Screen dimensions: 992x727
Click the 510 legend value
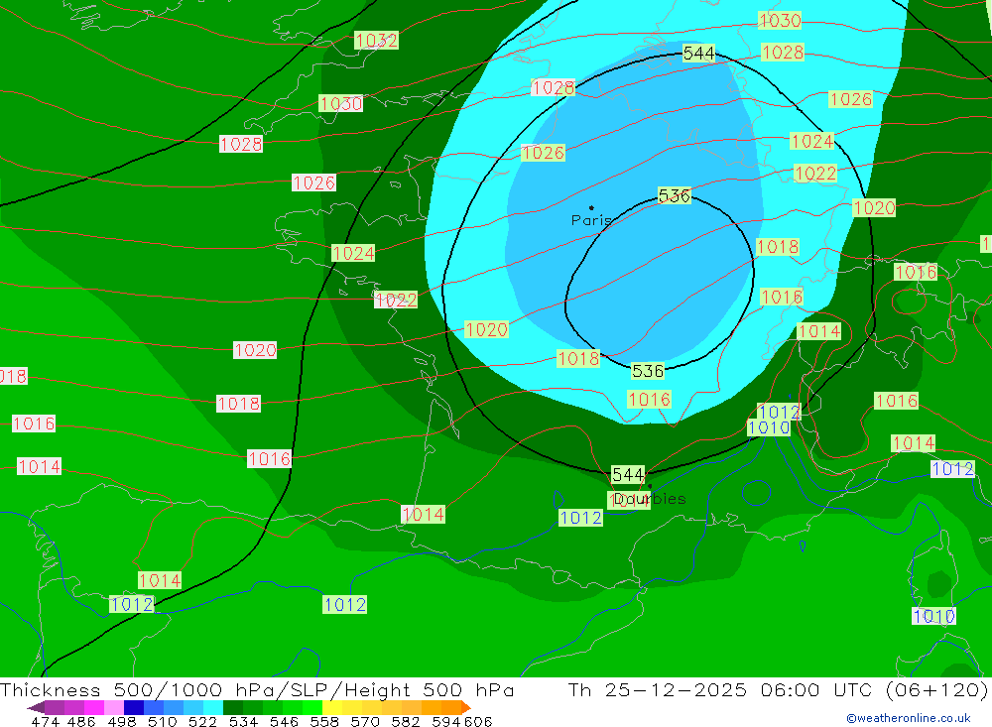point(163,721)
